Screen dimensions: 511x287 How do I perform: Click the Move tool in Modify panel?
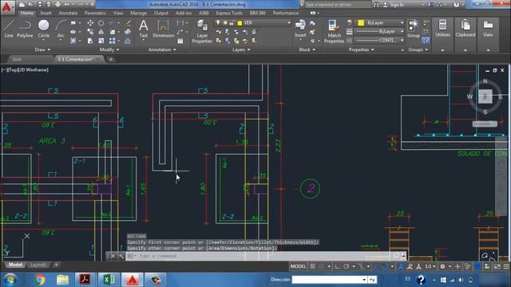[90, 23]
